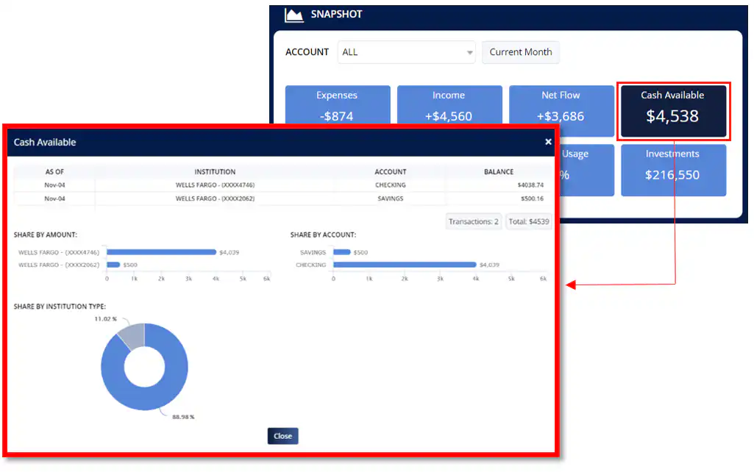Click the SAVINGS bar in Share by Account
The height and width of the screenshot is (472, 754).
click(x=342, y=252)
